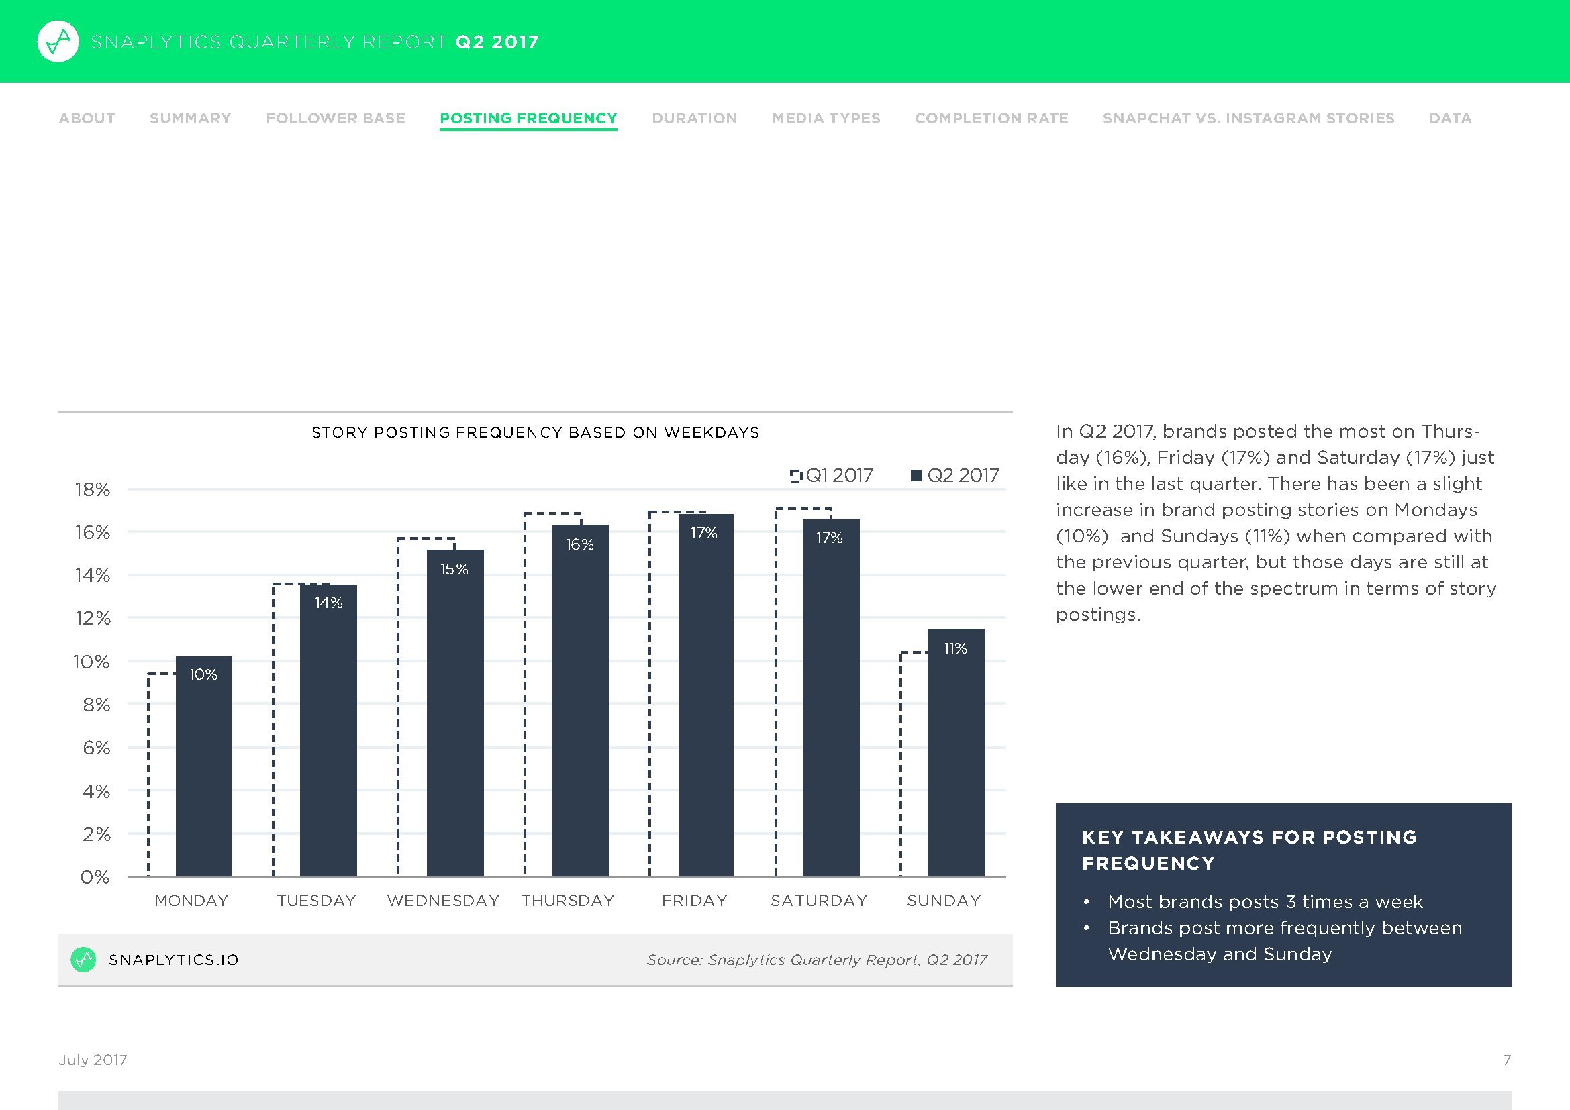Open the Duration tab
The width and height of the screenshot is (1570, 1110).
click(x=694, y=118)
